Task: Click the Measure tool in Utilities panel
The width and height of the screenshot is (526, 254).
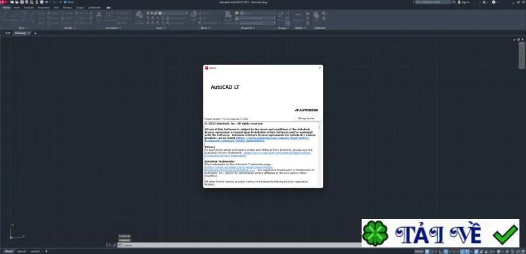Action: 298,16
